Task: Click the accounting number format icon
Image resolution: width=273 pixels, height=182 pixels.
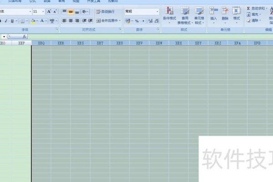Action: 128,21
